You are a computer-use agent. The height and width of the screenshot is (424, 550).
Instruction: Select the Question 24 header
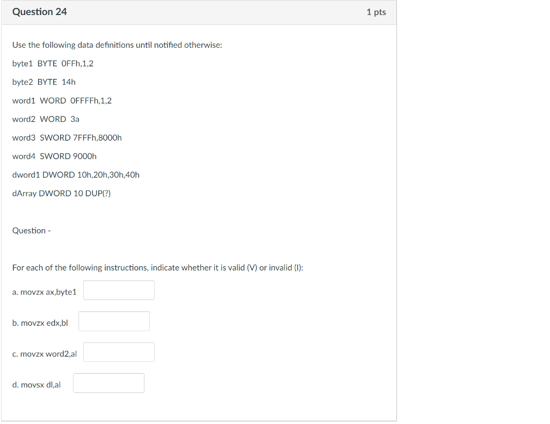[x=39, y=11]
